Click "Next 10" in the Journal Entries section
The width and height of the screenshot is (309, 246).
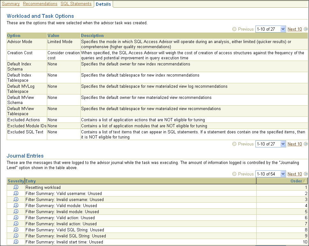(294, 174)
